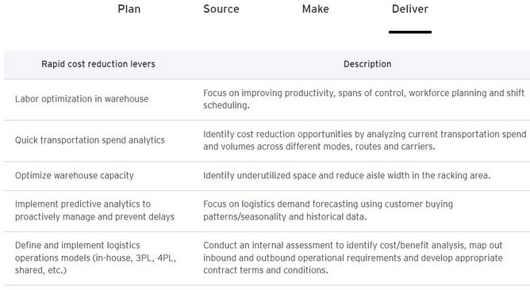Click the active Deliver tab

[x=410, y=10]
